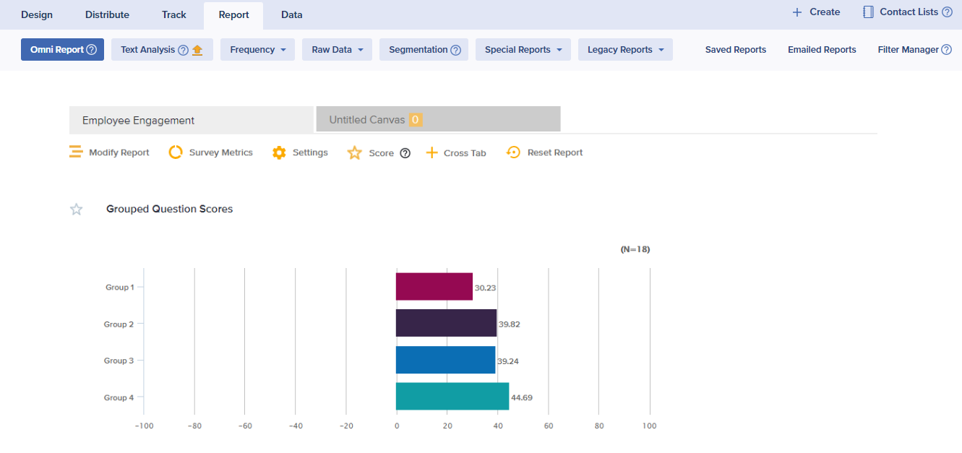Viewport: 962px width, 453px height.
Task: Open the Special Reports dropdown
Action: 523,50
